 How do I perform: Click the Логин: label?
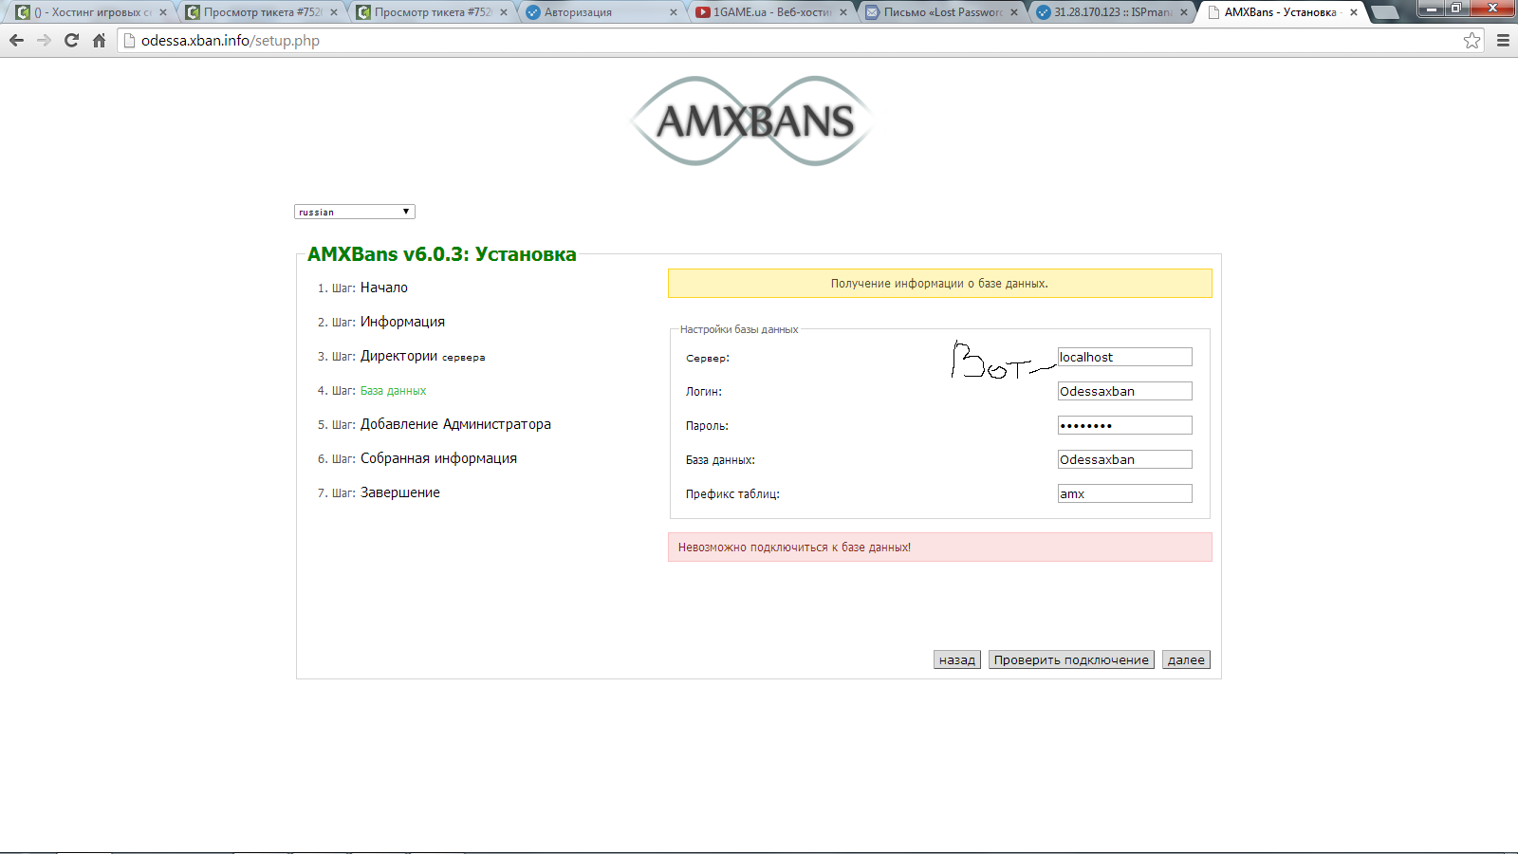coord(704,392)
